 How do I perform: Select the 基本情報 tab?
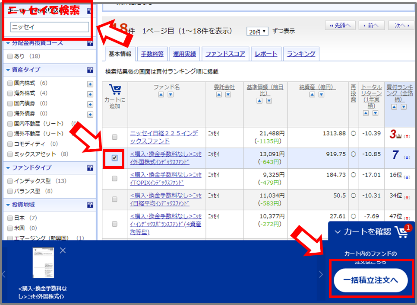120,54
